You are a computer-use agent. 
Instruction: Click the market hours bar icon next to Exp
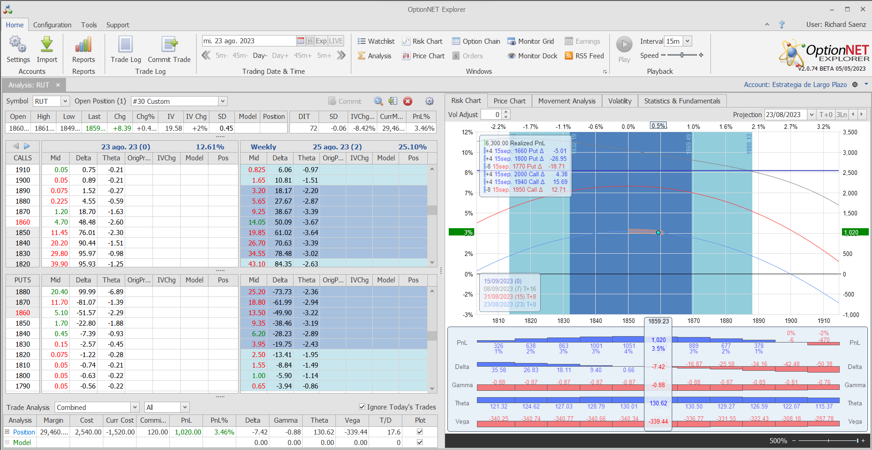(310, 41)
